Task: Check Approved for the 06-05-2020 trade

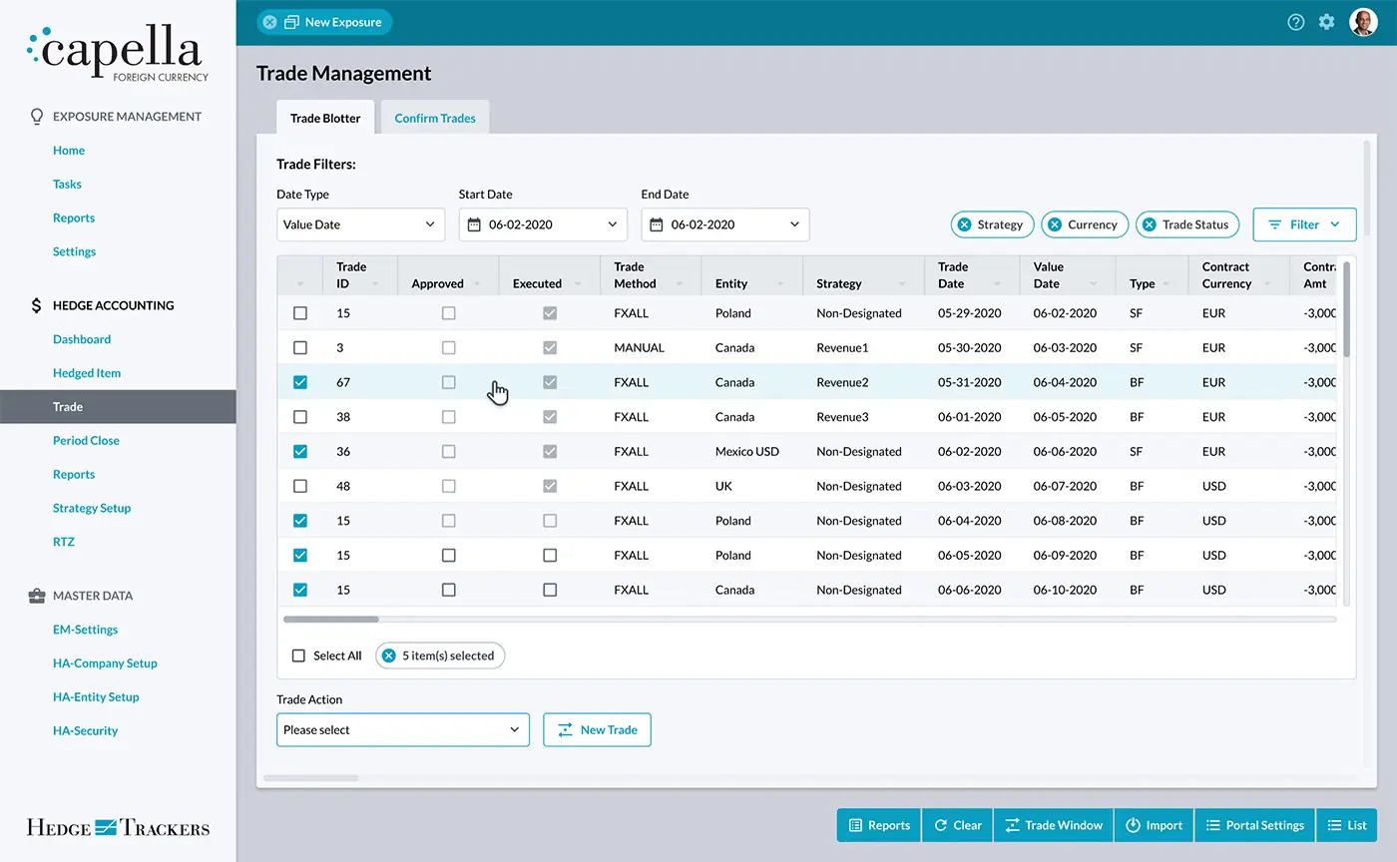Action: pyautogui.click(x=449, y=555)
